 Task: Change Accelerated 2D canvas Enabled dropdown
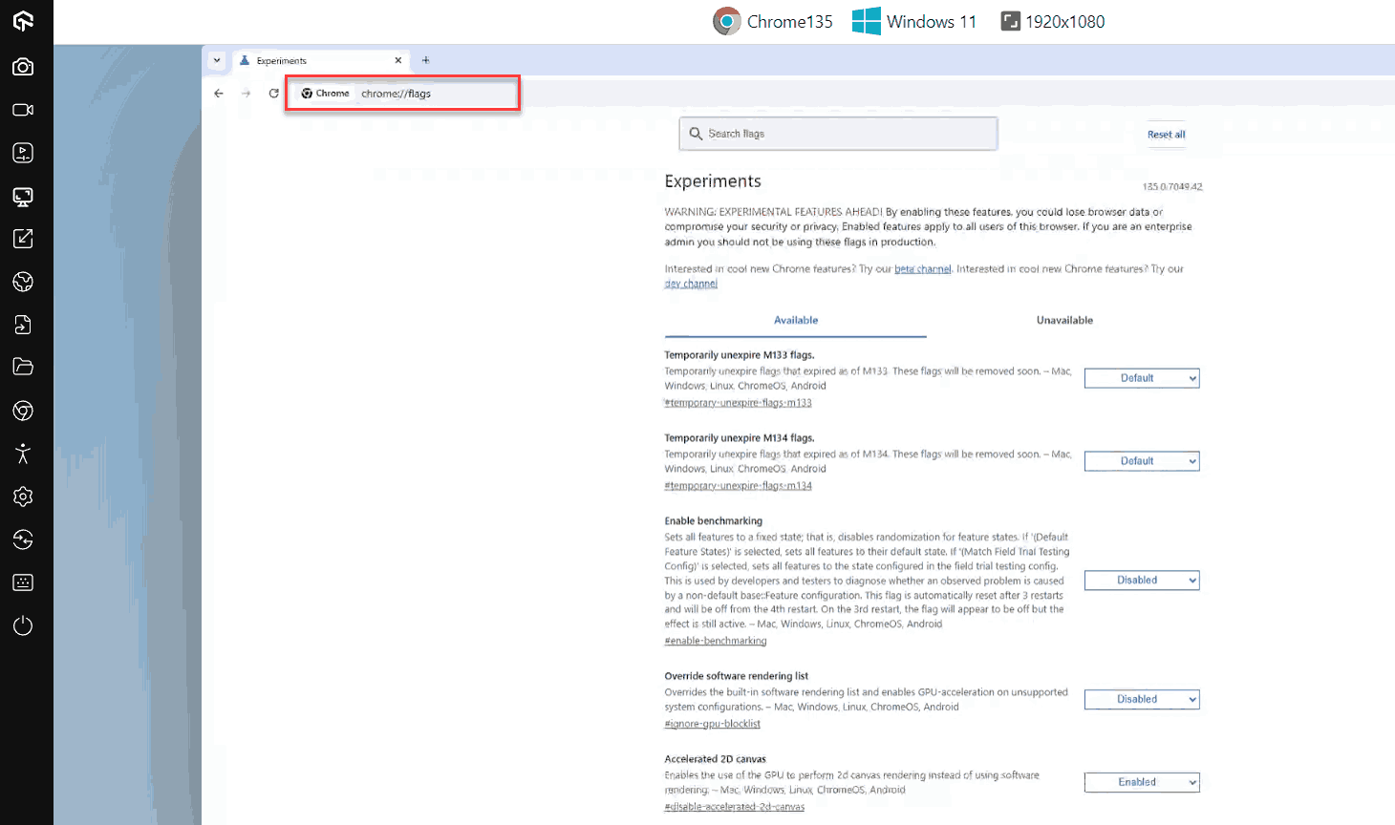[1141, 782]
